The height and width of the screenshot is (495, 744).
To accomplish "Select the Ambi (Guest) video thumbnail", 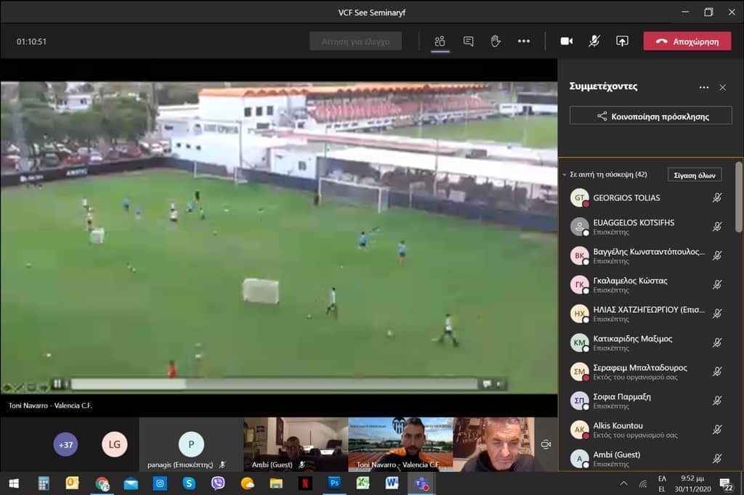I will tap(296, 444).
